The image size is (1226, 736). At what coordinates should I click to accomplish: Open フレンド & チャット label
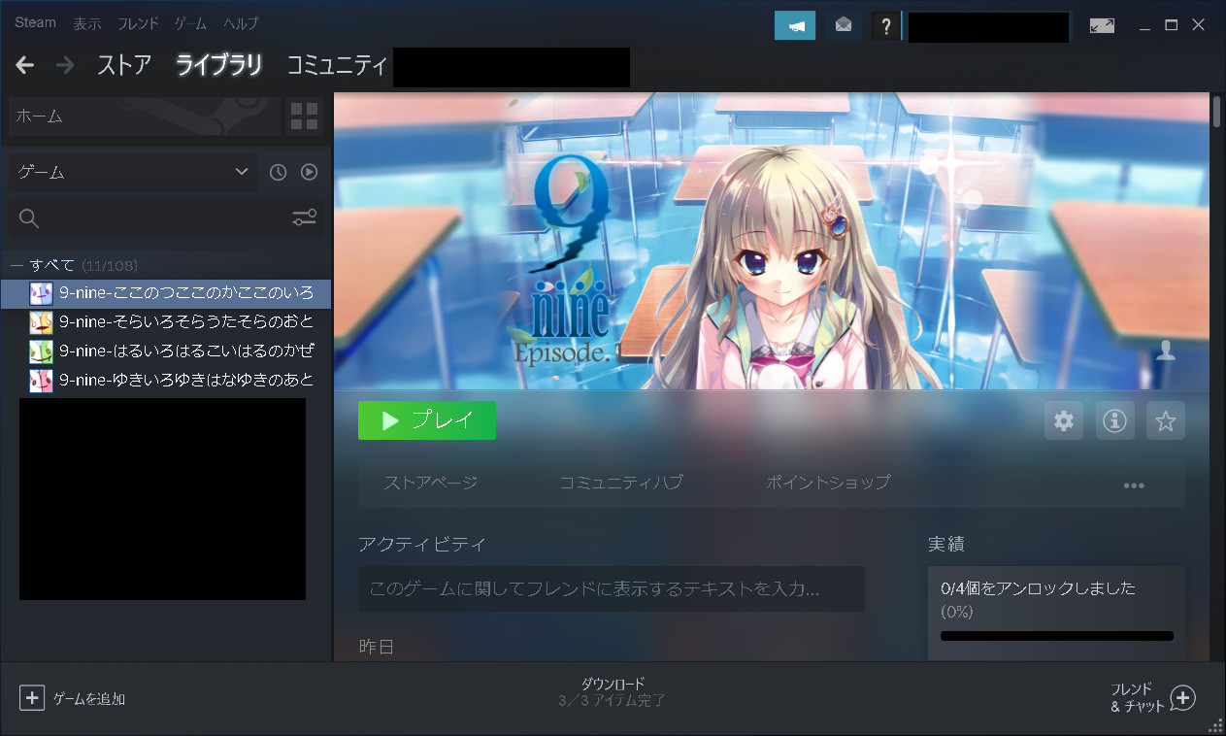tap(1137, 698)
